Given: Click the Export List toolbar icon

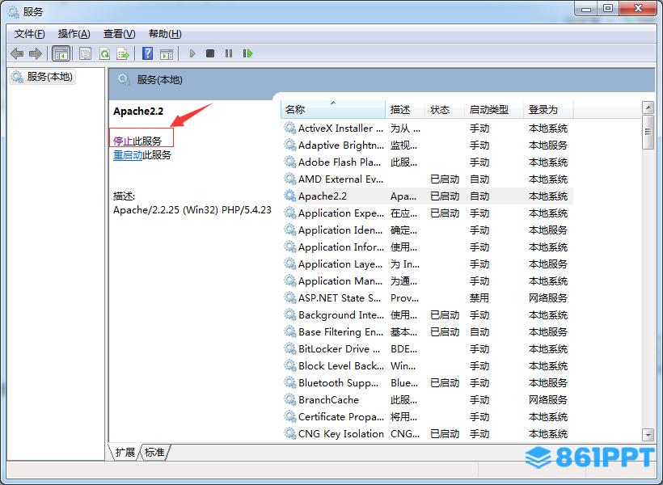Looking at the screenshot, I should (x=123, y=53).
